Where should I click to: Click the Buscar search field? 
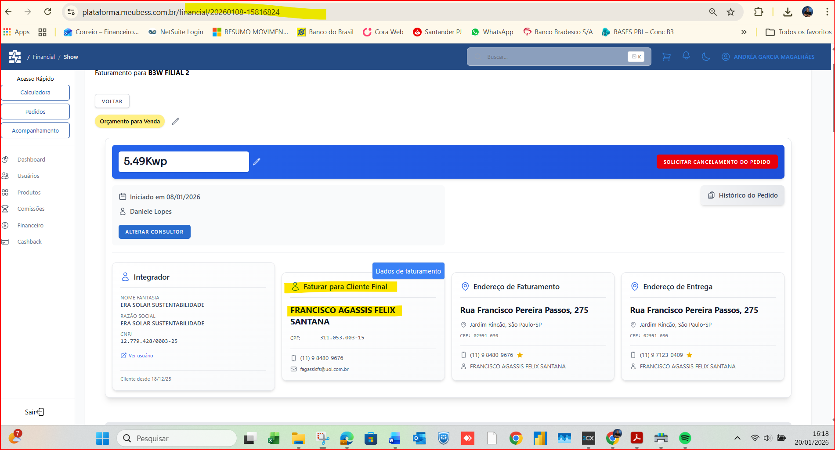(x=553, y=57)
